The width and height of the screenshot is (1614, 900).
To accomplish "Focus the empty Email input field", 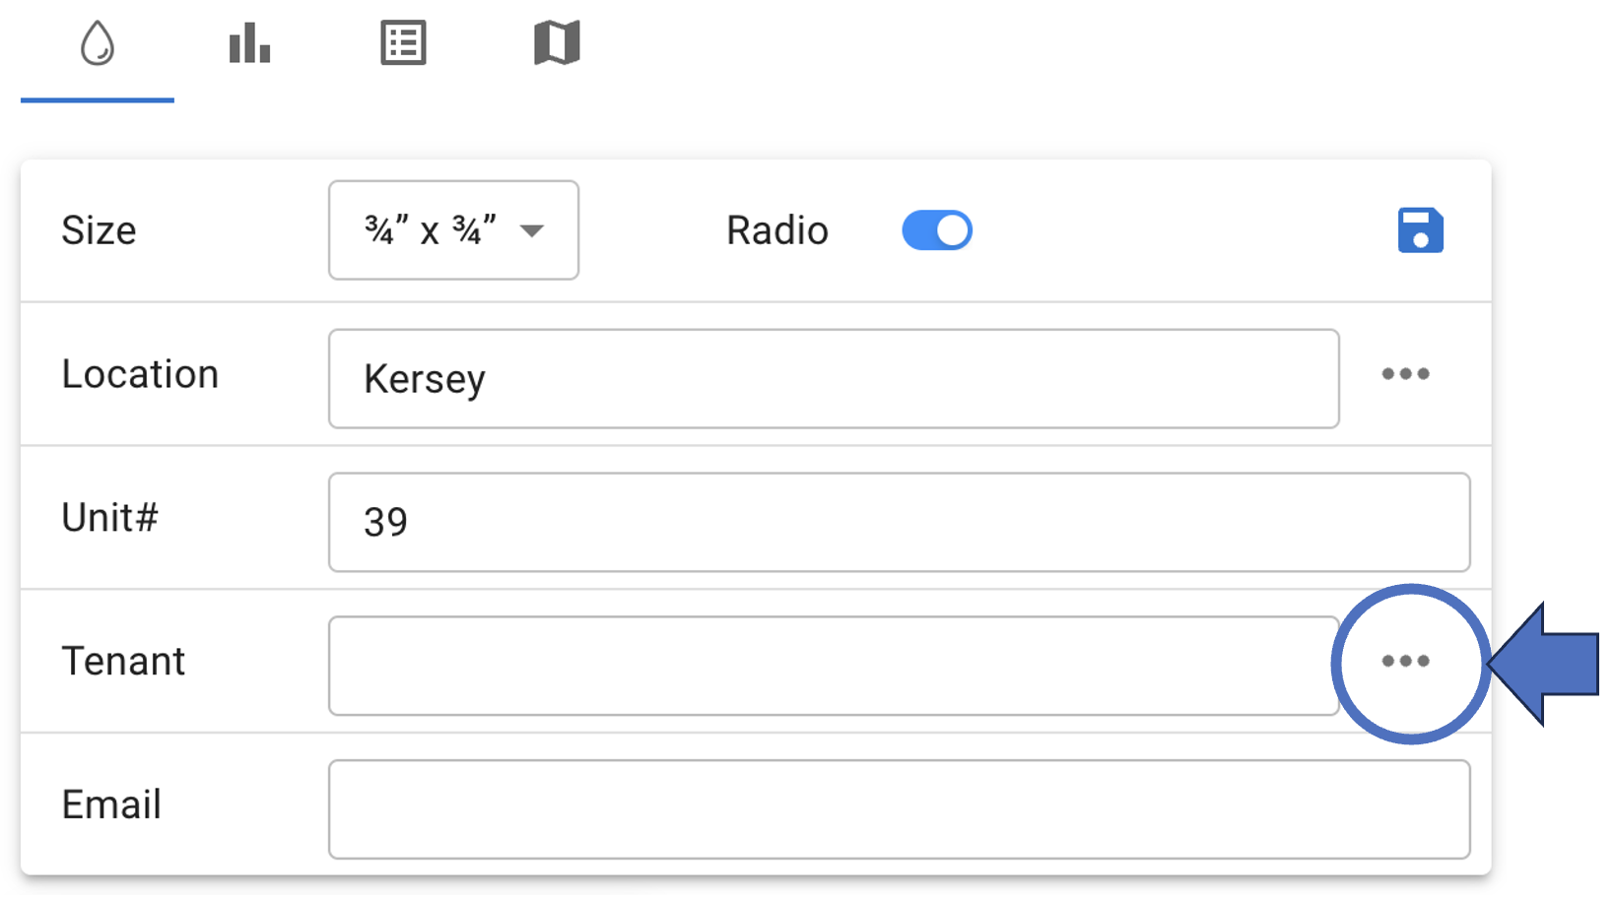I will click(x=899, y=809).
